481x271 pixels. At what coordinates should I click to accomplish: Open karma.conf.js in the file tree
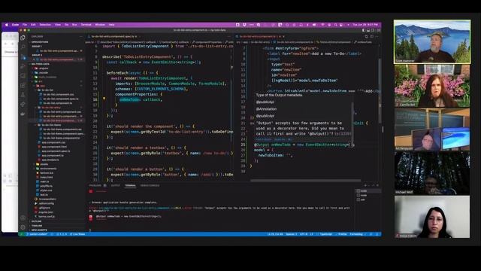(x=47, y=216)
